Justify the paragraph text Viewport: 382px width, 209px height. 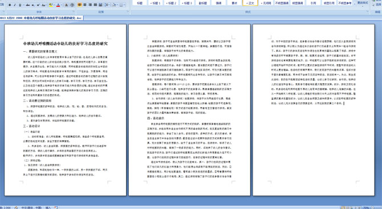click(x=95, y=5)
